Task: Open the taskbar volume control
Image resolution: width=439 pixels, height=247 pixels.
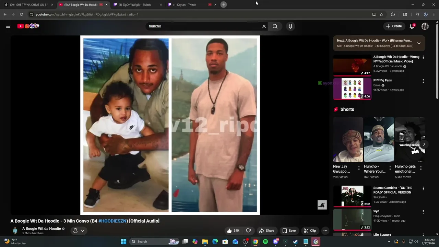Action: pyautogui.click(x=416, y=242)
